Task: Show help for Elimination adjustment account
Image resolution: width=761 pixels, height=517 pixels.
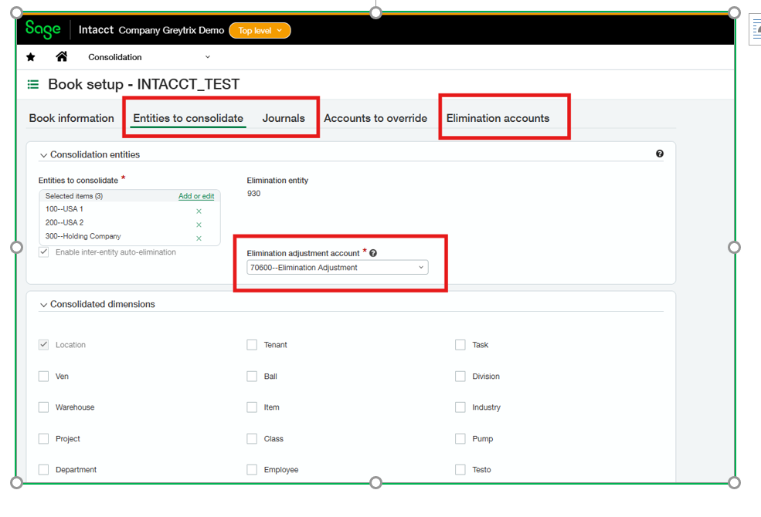Action: pyautogui.click(x=373, y=253)
